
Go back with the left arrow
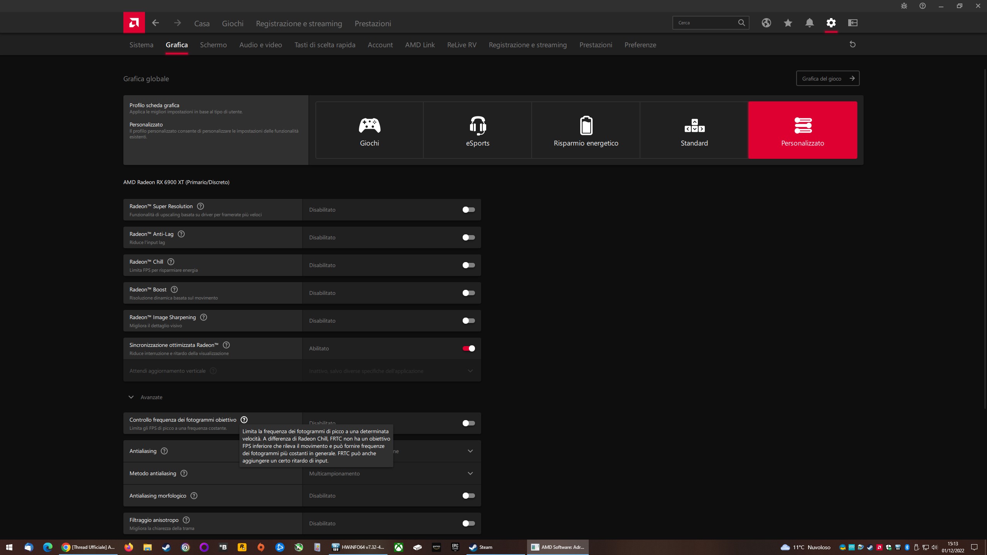click(x=155, y=23)
